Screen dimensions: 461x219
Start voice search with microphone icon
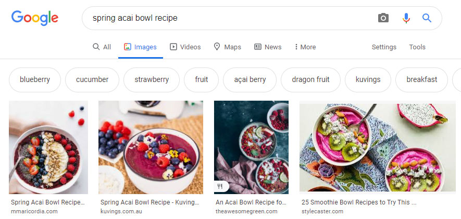click(406, 18)
